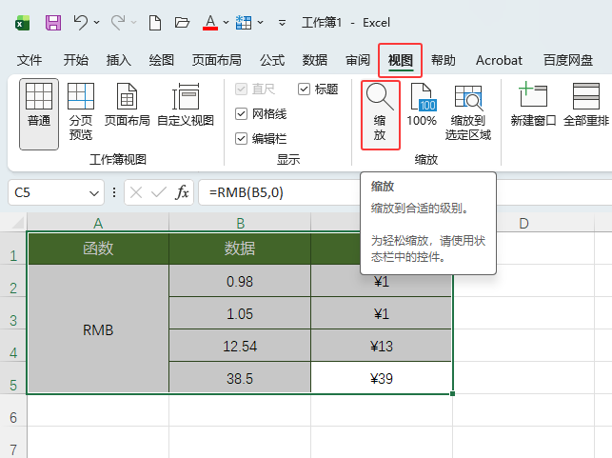The width and height of the screenshot is (612, 458).
Task: Save the workbook with the purple disk icon
Action: (53, 23)
